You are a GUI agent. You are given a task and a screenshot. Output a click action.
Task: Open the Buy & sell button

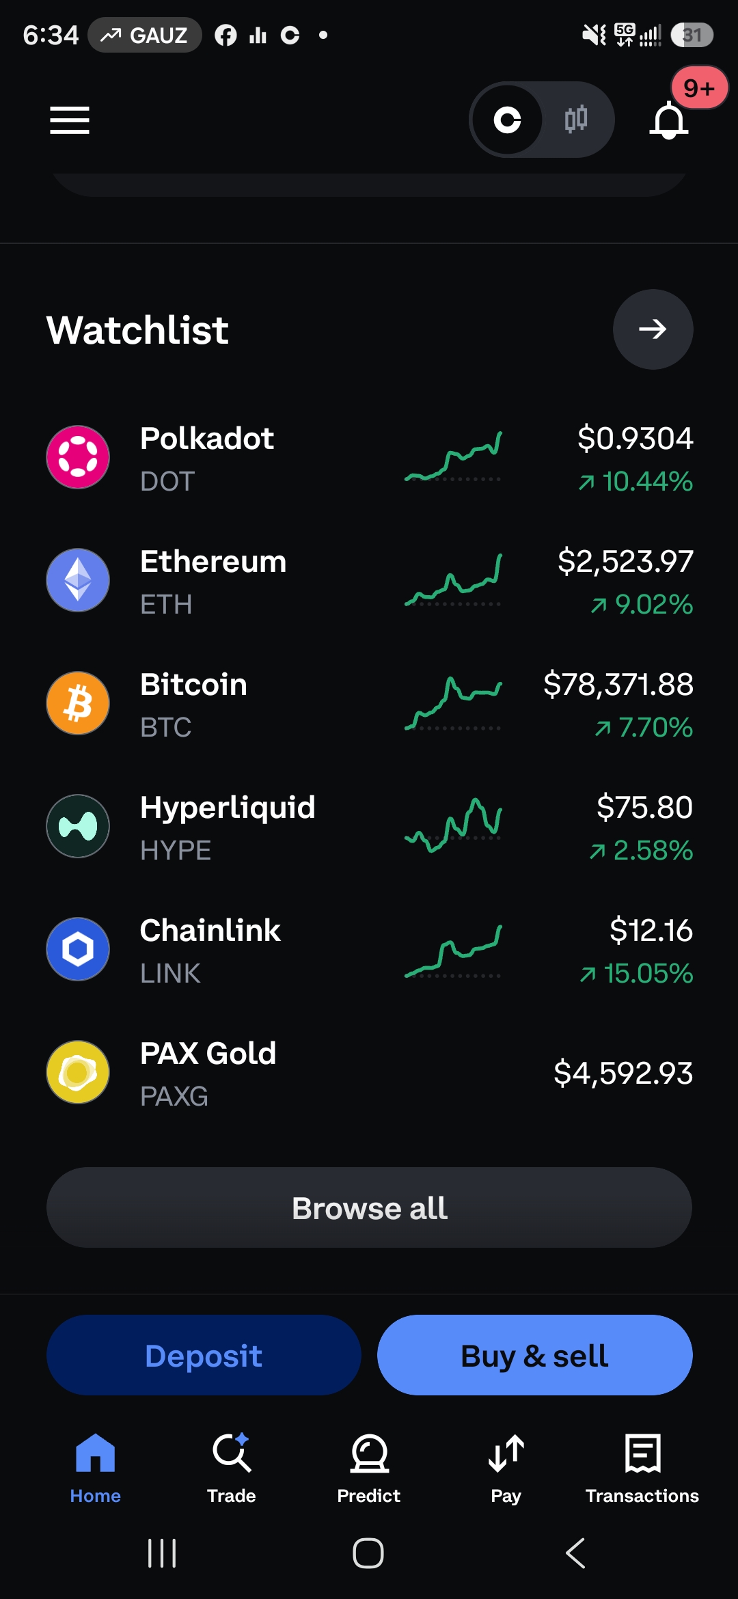coord(535,1355)
